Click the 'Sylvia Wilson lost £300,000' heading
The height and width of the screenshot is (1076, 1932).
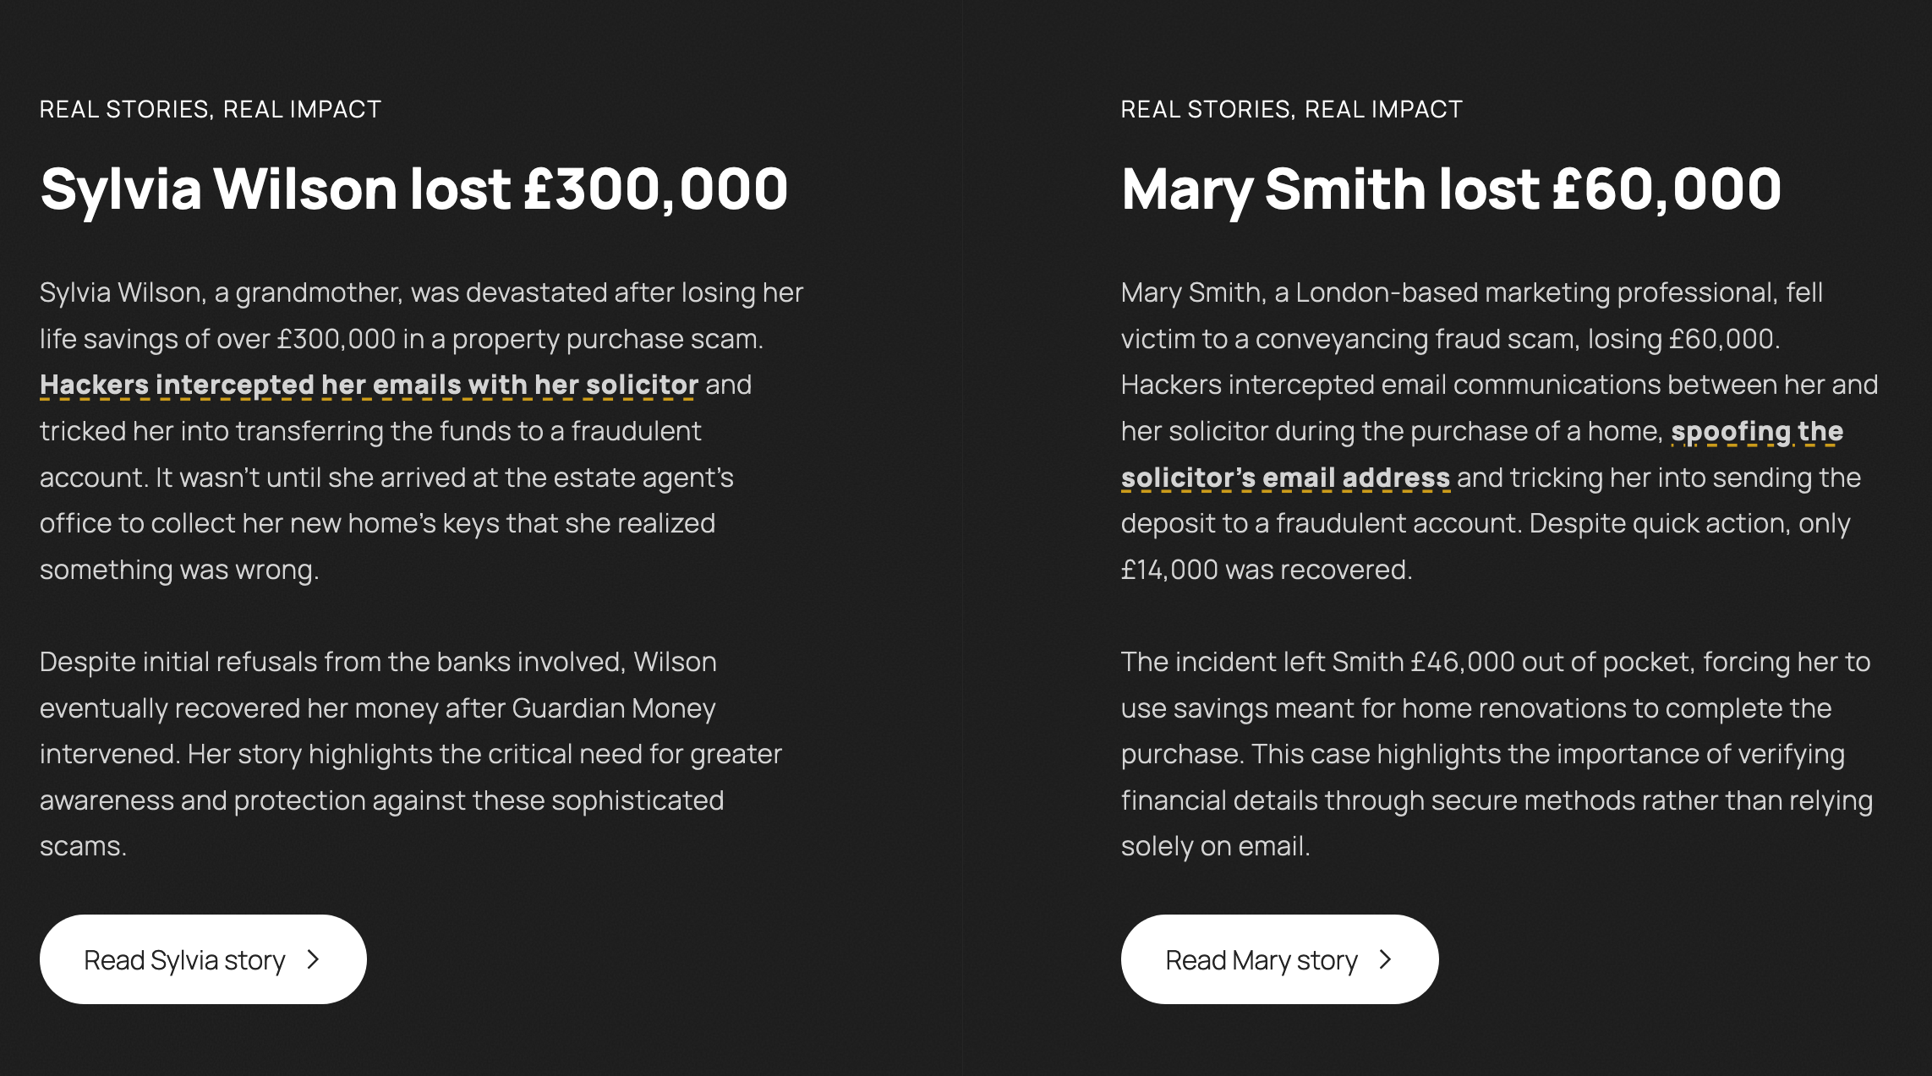[414, 189]
